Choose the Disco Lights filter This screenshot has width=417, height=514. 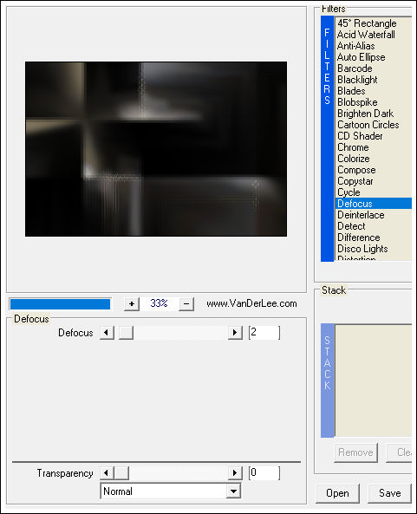pos(362,249)
